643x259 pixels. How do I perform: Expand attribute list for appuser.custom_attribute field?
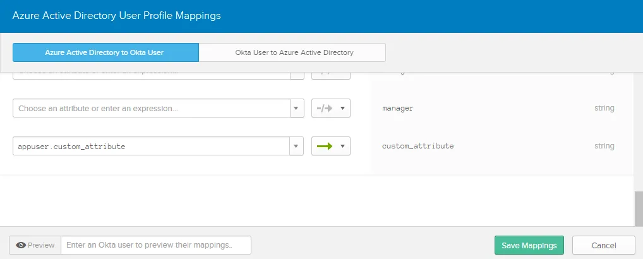click(x=297, y=146)
